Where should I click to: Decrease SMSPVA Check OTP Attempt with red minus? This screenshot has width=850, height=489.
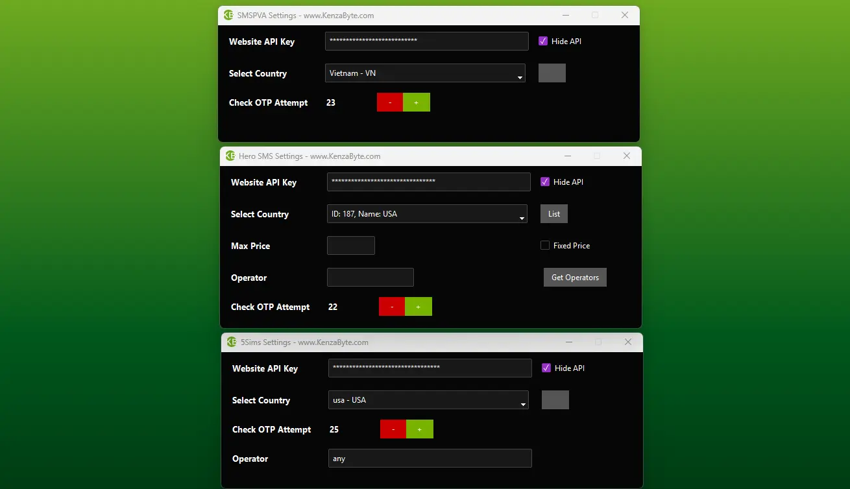point(390,102)
